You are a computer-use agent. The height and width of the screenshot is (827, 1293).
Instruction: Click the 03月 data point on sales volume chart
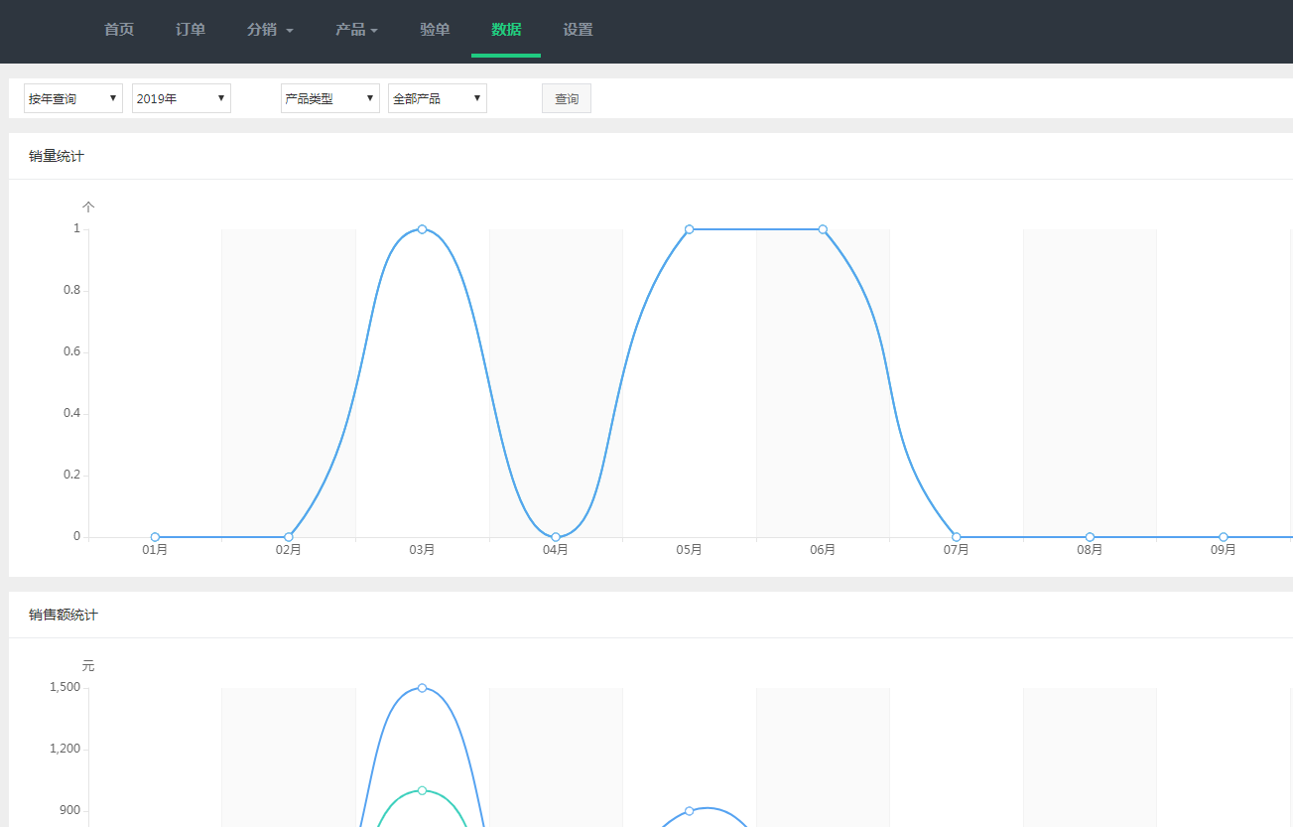(423, 229)
